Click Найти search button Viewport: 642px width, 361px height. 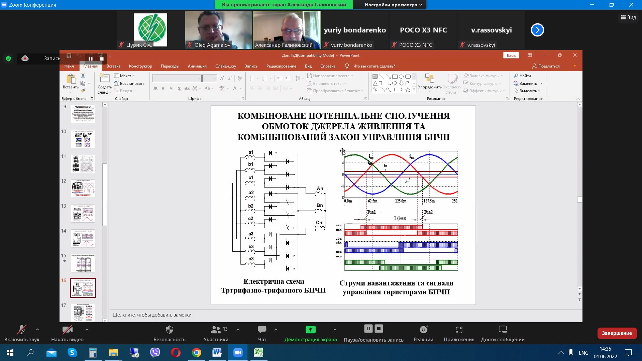pyautogui.click(x=523, y=76)
